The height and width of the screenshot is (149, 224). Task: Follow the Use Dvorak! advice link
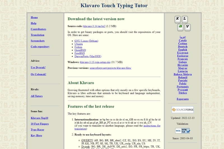click(x=38, y=67)
